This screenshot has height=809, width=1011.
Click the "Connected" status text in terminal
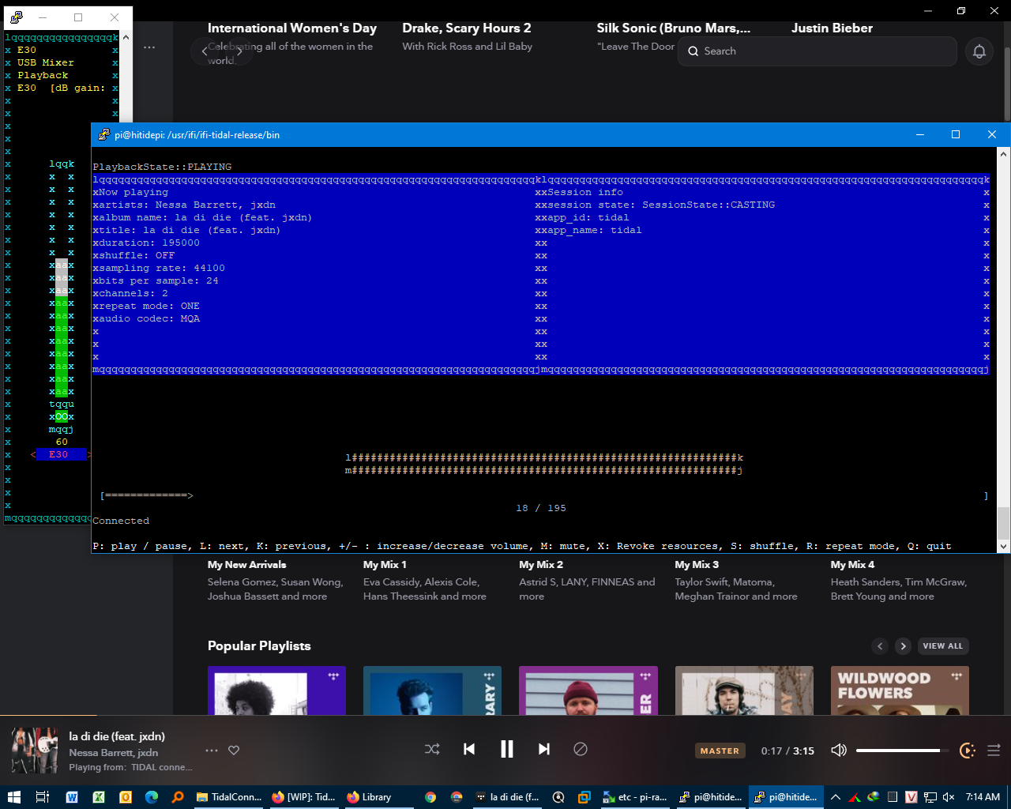coord(121,521)
